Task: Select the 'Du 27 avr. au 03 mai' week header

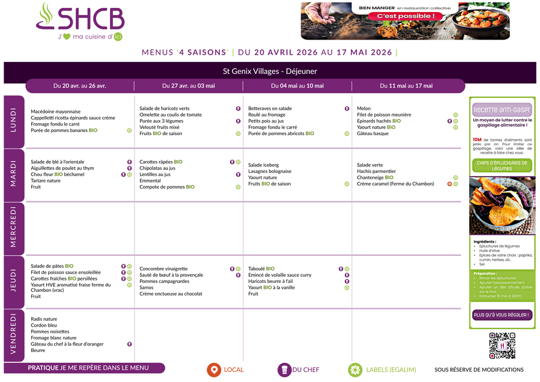Action: pyautogui.click(x=188, y=86)
